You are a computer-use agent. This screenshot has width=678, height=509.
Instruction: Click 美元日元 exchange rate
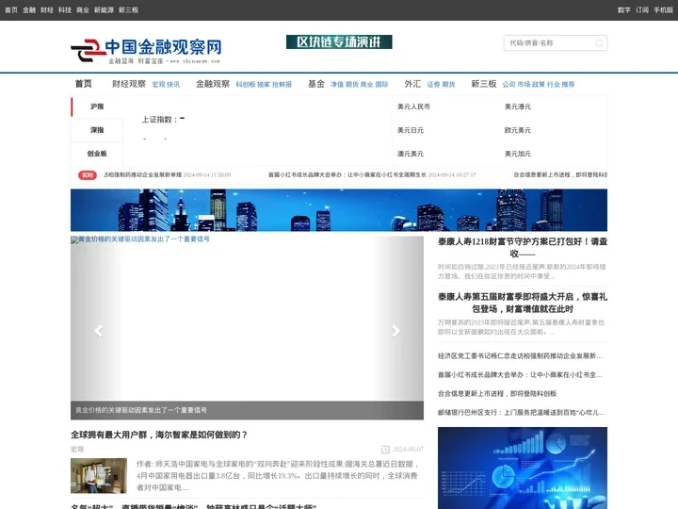411,130
